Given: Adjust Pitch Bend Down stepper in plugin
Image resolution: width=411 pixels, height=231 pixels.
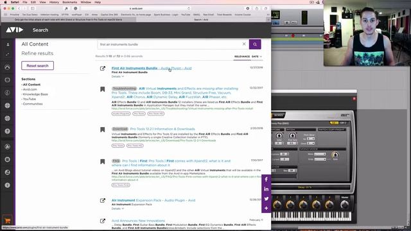Looking at the screenshot, I should point(311,143).
